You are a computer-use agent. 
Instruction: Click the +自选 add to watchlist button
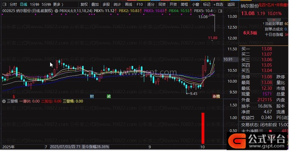click(x=218, y=5)
